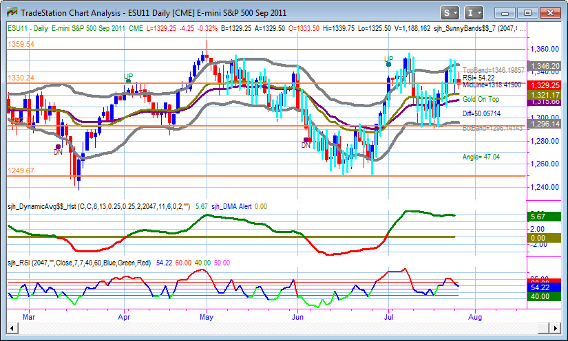Click the TradeStation chart icon in title bar
The image size is (568, 341).
coord(12,12)
